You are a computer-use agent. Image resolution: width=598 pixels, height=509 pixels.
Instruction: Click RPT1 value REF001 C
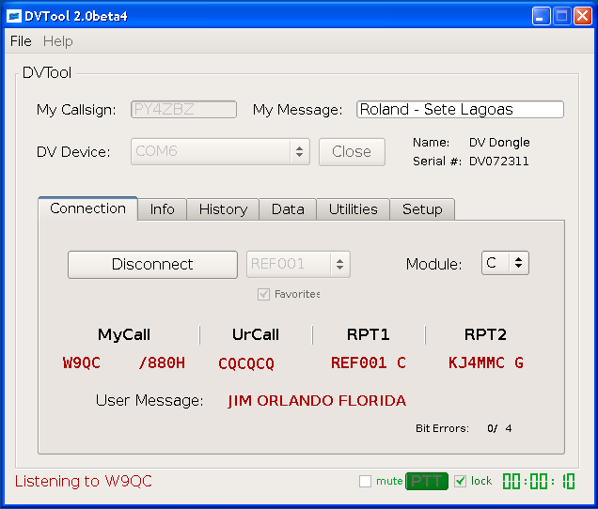(x=369, y=362)
